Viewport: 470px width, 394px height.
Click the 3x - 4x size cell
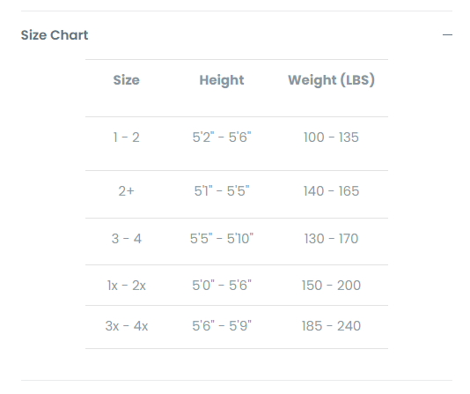(x=126, y=326)
